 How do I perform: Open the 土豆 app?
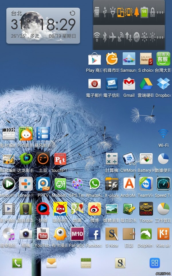(x=43, y=159)
